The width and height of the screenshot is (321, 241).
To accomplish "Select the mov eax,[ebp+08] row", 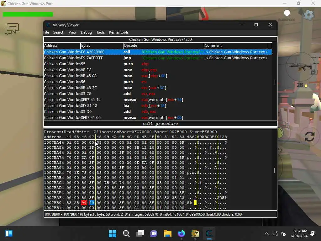I will (x=158, y=76).
